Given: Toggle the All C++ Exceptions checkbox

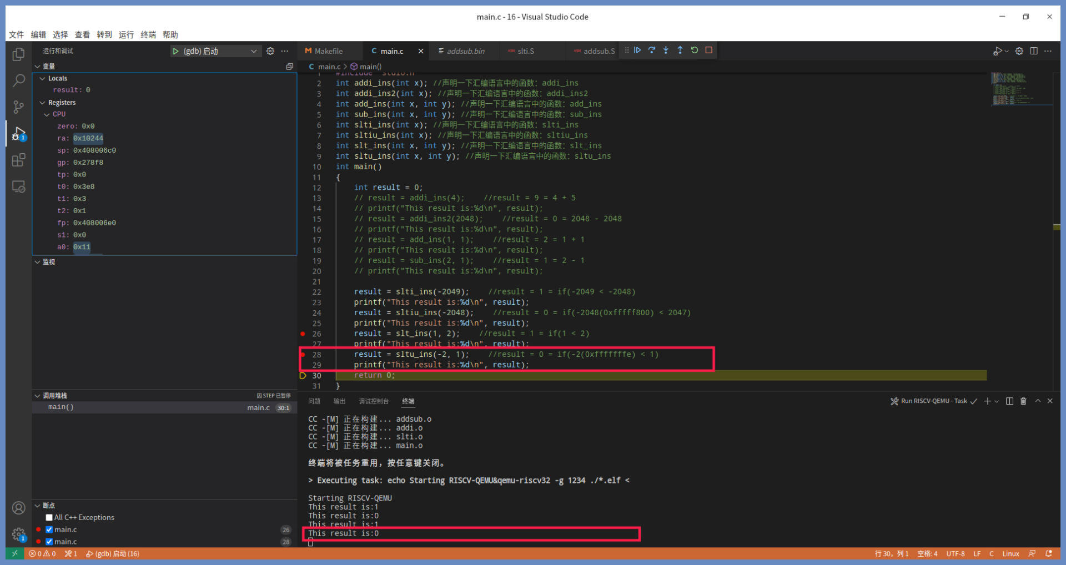Looking at the screenshot, I should click(49, 517).
